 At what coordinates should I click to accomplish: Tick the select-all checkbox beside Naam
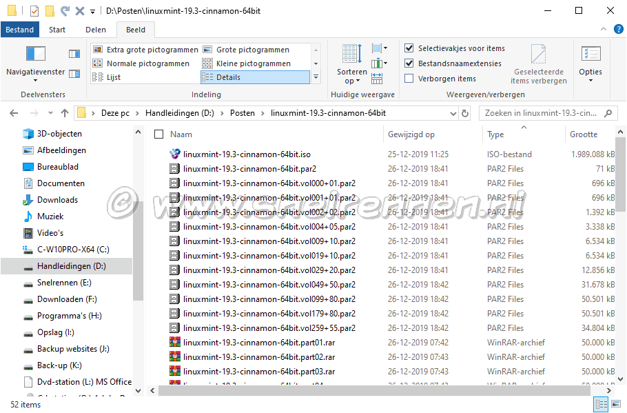click(x=158, y=134)
